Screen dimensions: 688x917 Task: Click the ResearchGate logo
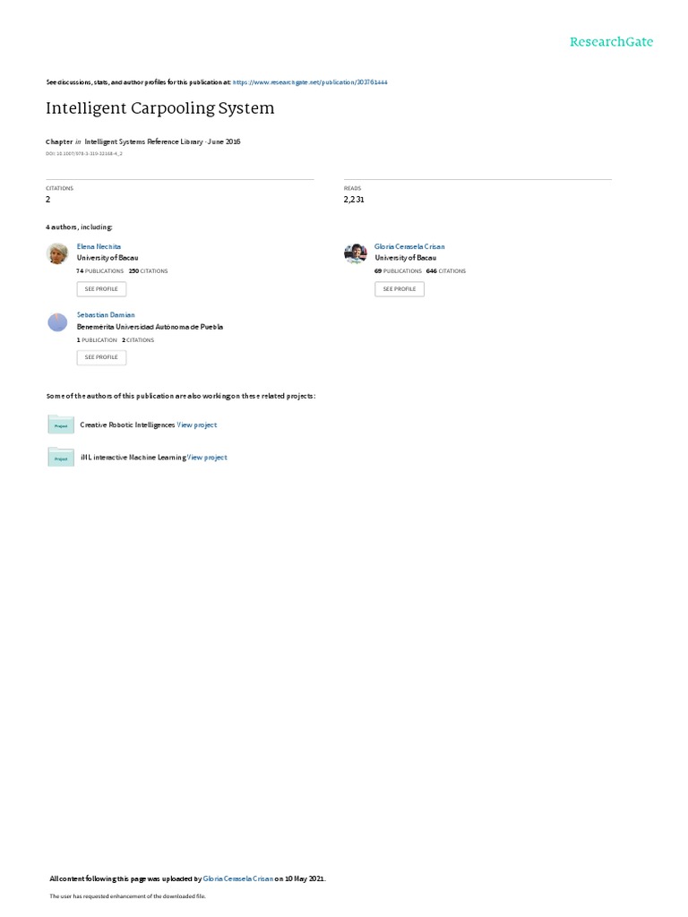tap(611, 41)
